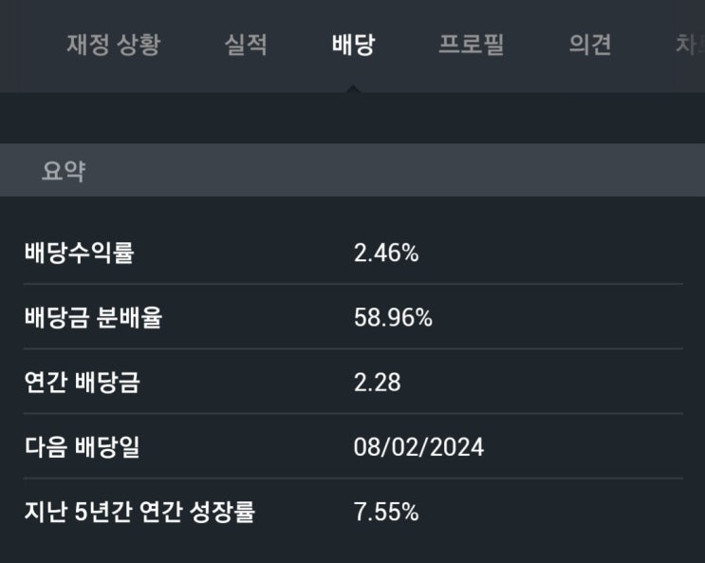The height and width of the screenshot is (563, 705).
Task: Select the 배당수익률 row label
Action: (x=79, y=253)
